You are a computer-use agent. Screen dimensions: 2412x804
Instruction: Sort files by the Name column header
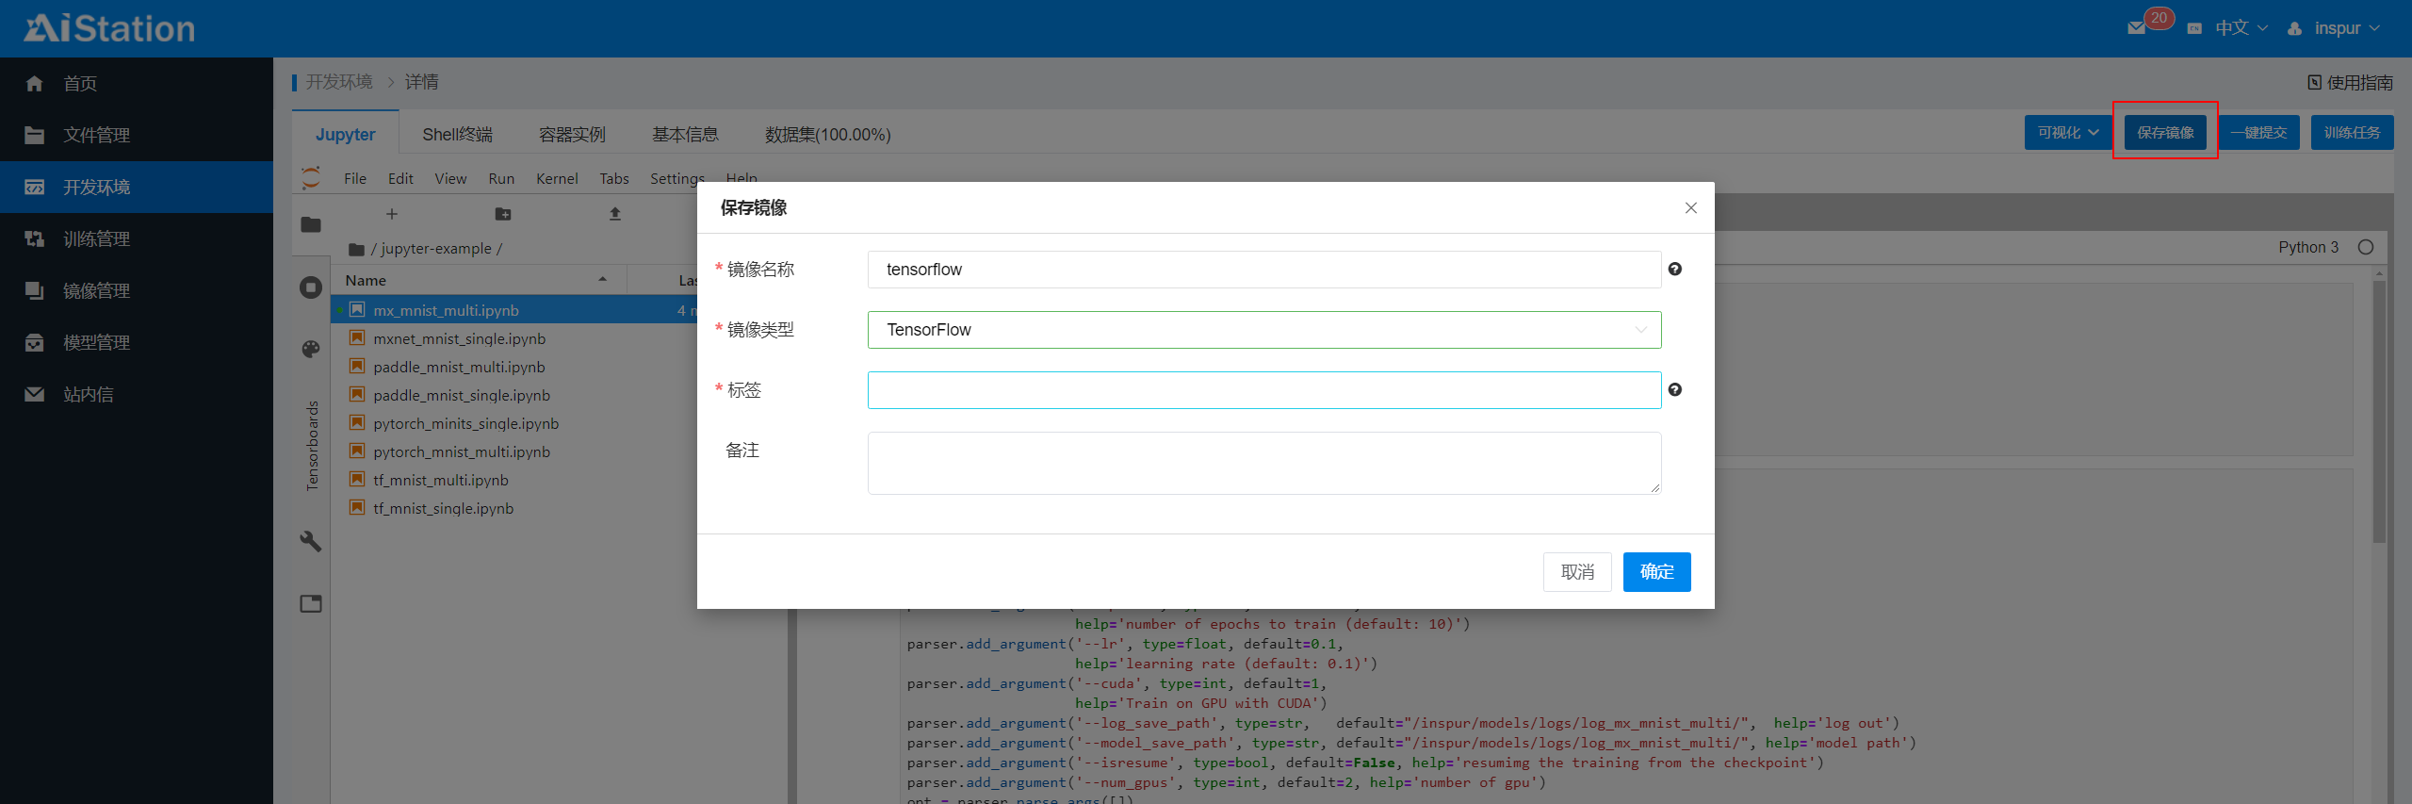click(366, 281)
